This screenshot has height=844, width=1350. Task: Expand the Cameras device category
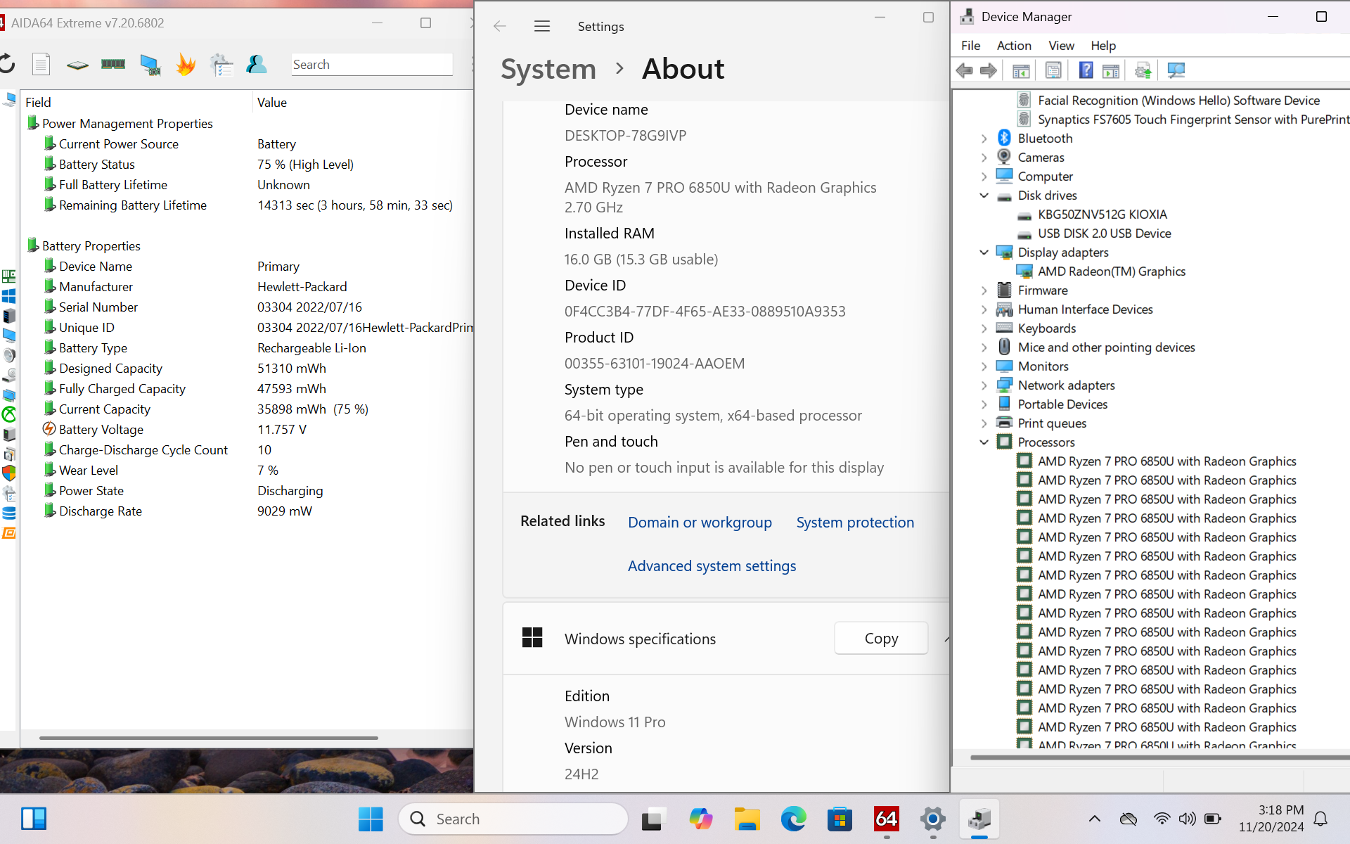coord(984,158)
